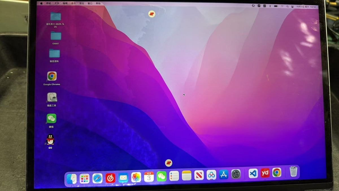Image resolution: width=339 pixels, height=191 pixels.
Task: Show battery status in the menu bar
Action: click(275, 6)
